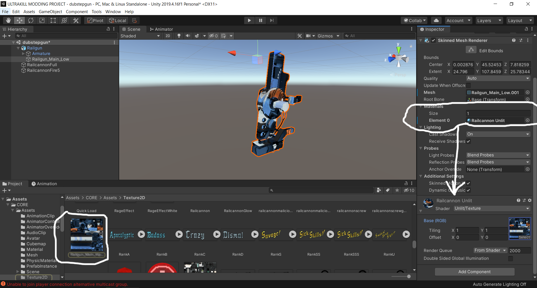
Task: Toggle scene grid visibility
Action: pyautogui.click(x=223, y=36)
